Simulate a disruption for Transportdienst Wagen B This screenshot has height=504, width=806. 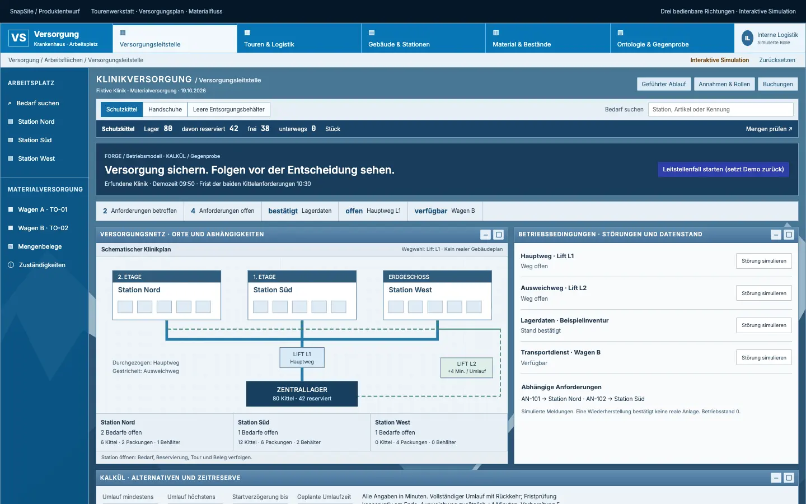click(764, 358)
